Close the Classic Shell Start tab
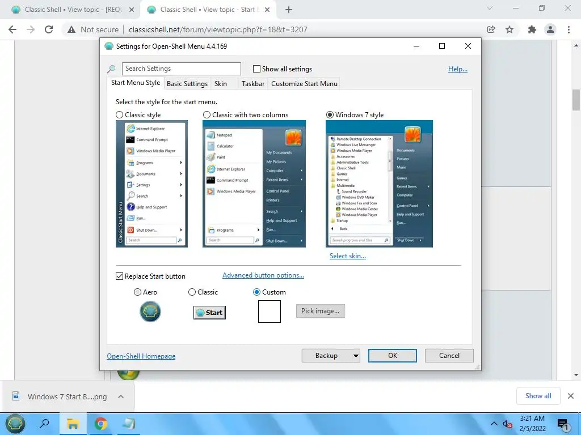 tap(267, 10)
